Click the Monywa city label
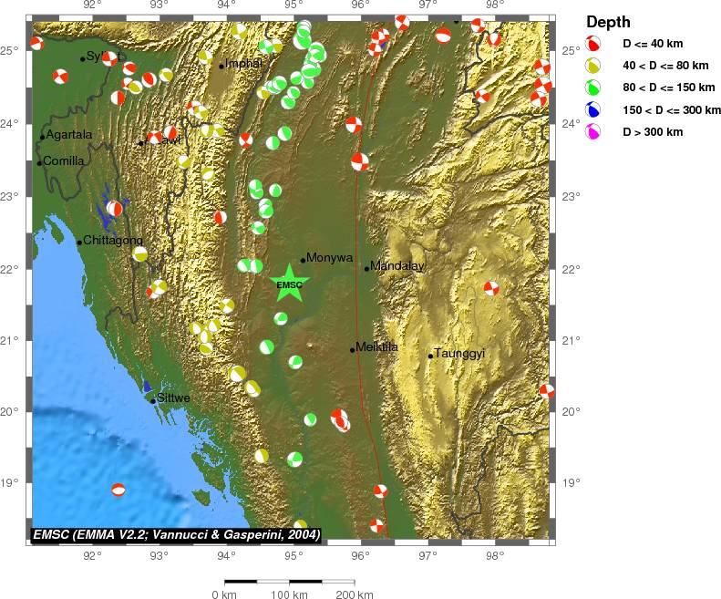 pyautogui.click(x=330, y=258)
